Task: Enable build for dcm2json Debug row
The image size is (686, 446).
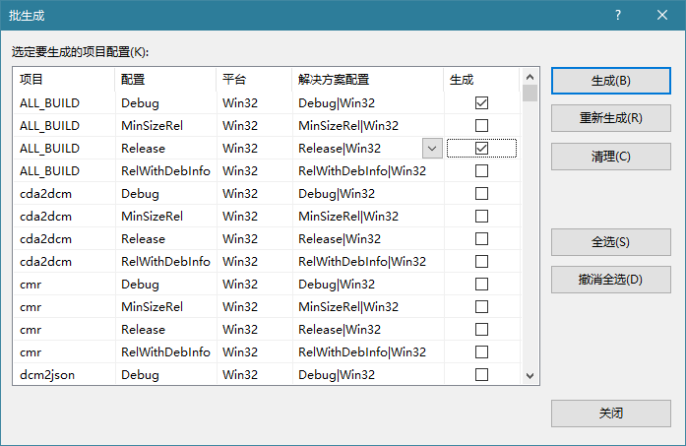Action: pos(481,374)
